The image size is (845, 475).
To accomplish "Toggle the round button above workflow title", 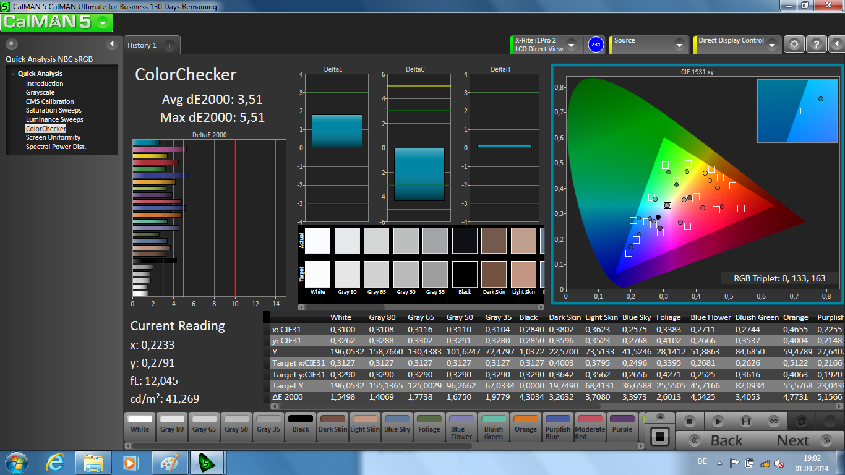I will tap(12, 44).
